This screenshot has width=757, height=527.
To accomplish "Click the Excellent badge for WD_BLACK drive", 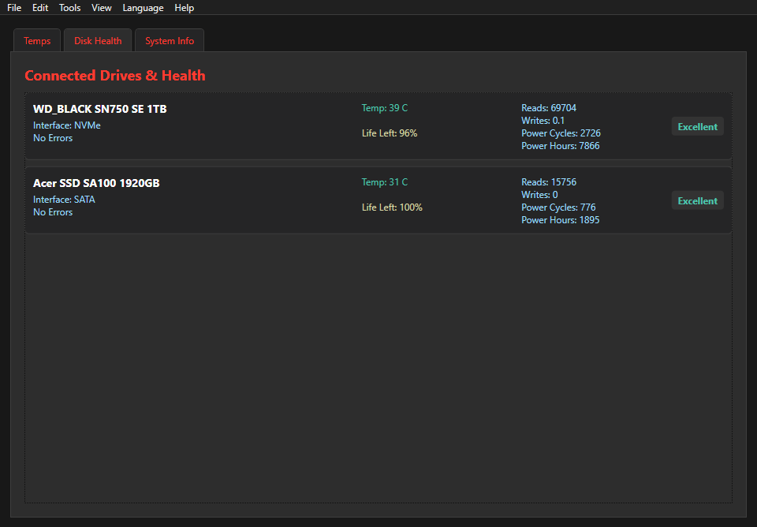I will [698, 126].
